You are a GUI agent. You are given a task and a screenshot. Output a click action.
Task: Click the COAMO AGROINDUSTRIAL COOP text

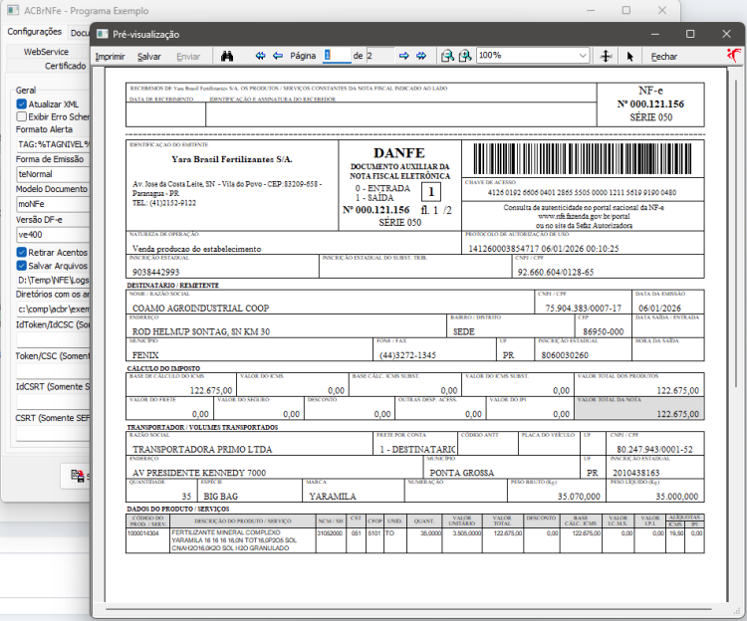(200, 308)
